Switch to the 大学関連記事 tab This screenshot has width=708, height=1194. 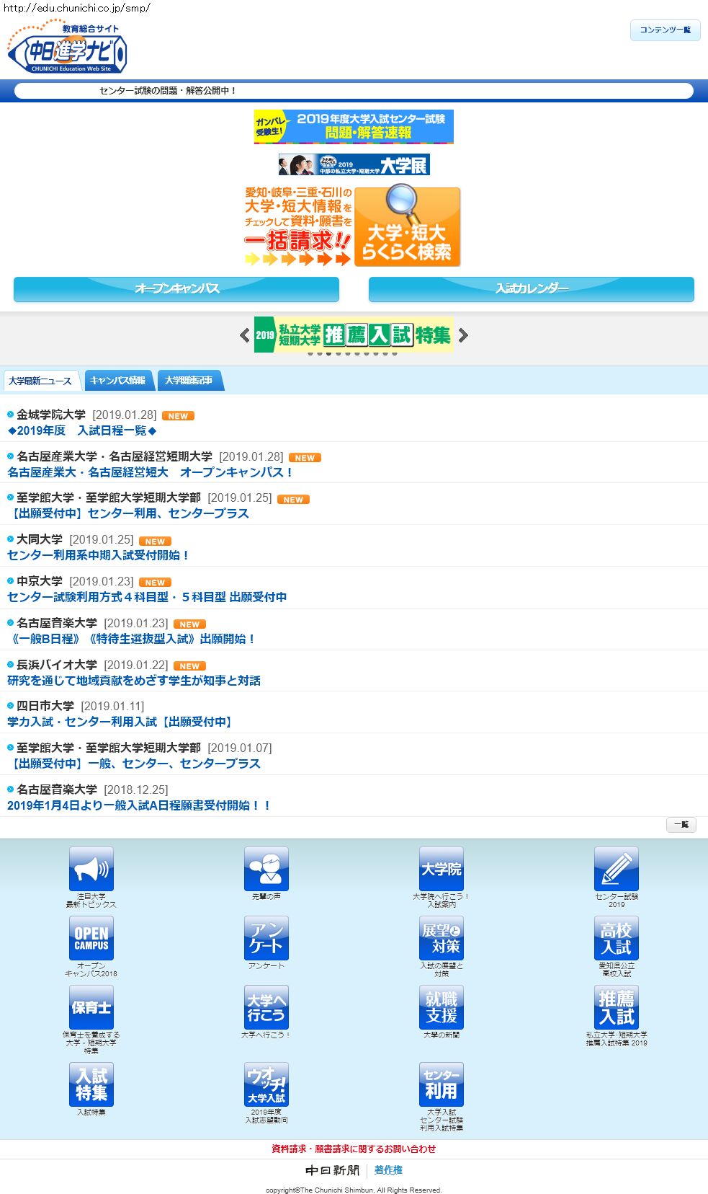[x=189, y=381]
